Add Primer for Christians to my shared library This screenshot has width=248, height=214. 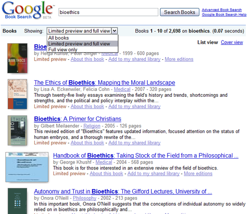click(134, 143)
